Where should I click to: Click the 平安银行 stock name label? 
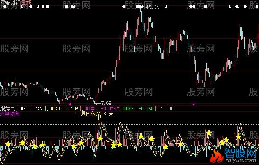11,3
